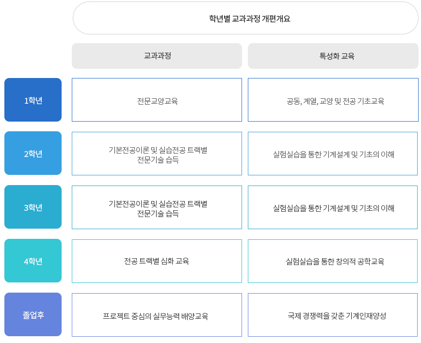Select the 특성화 교육 column header

333,56
